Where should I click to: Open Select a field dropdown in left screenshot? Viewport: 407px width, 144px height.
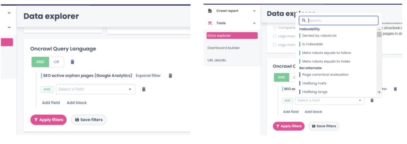pos(95,89)
